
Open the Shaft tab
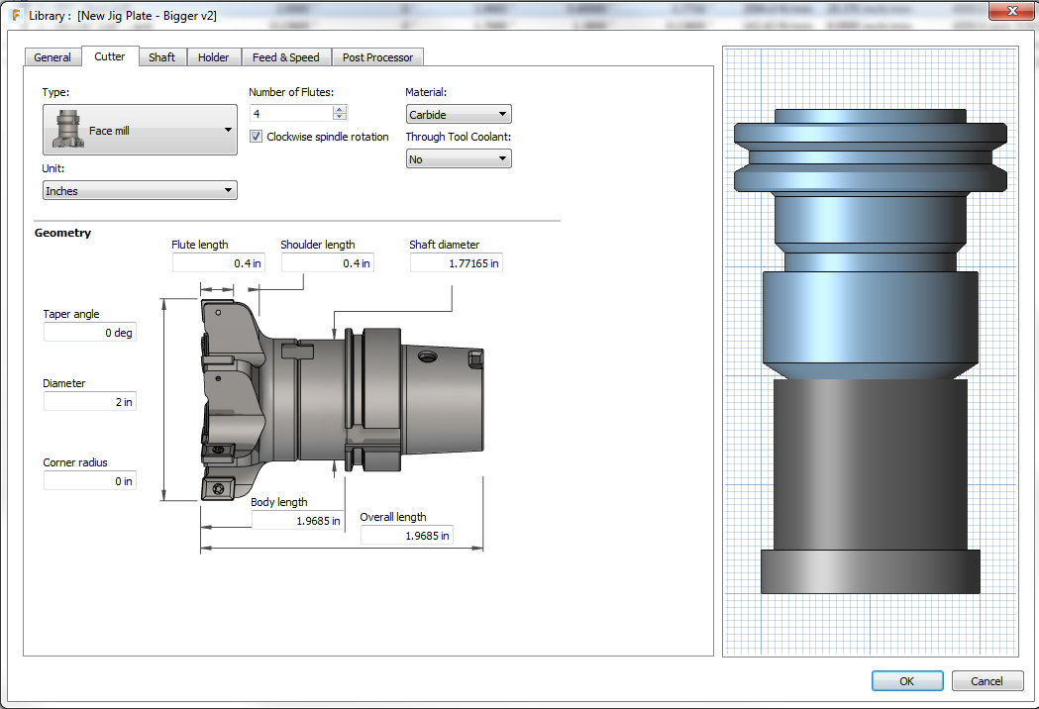[161, 57]
